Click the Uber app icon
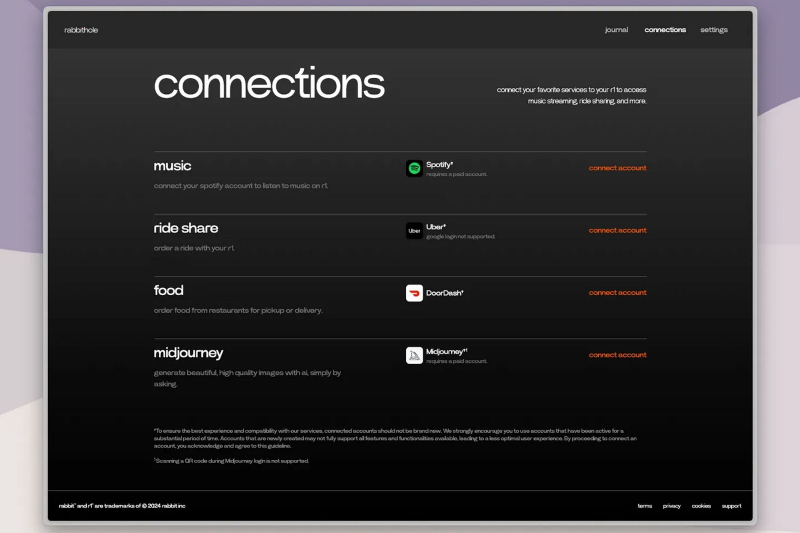This screenshot has width=800, height=533. coord(414,231)
